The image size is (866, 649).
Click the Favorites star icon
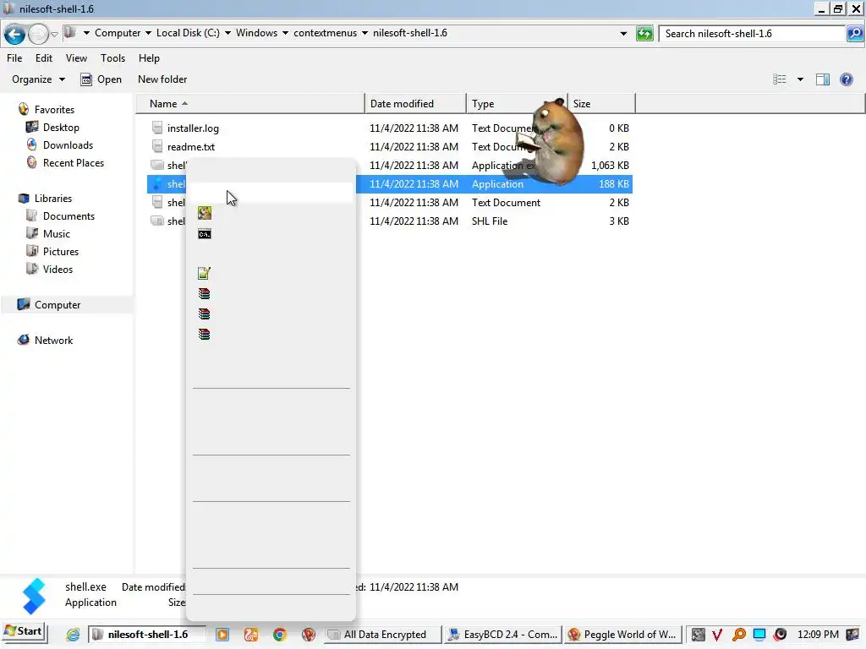[23, 109]
